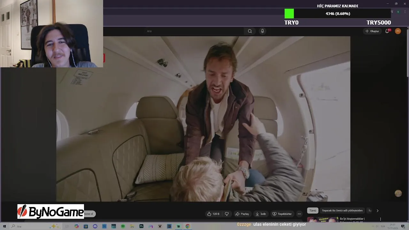Image resolution: width=409 pixels, height=230 pixels.
Task: Download the video with İndir
Action: (260, 214)
